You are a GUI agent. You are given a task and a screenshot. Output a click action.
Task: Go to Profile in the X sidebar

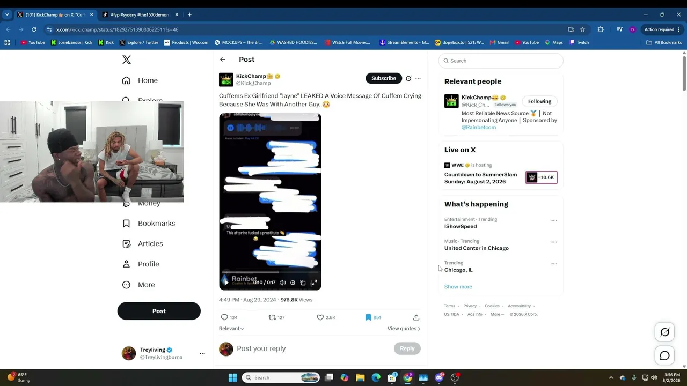pyautogui.click(x=141, y=264)
